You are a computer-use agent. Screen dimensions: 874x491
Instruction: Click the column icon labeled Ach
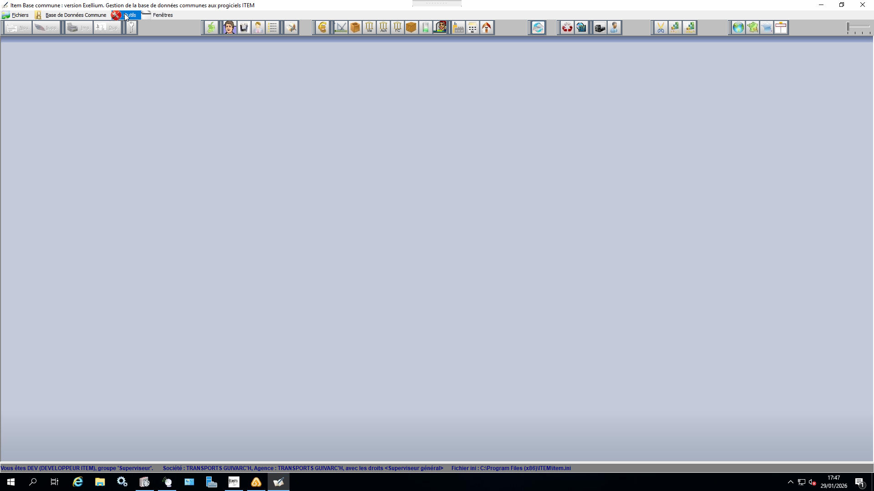[x=383, y=28]
